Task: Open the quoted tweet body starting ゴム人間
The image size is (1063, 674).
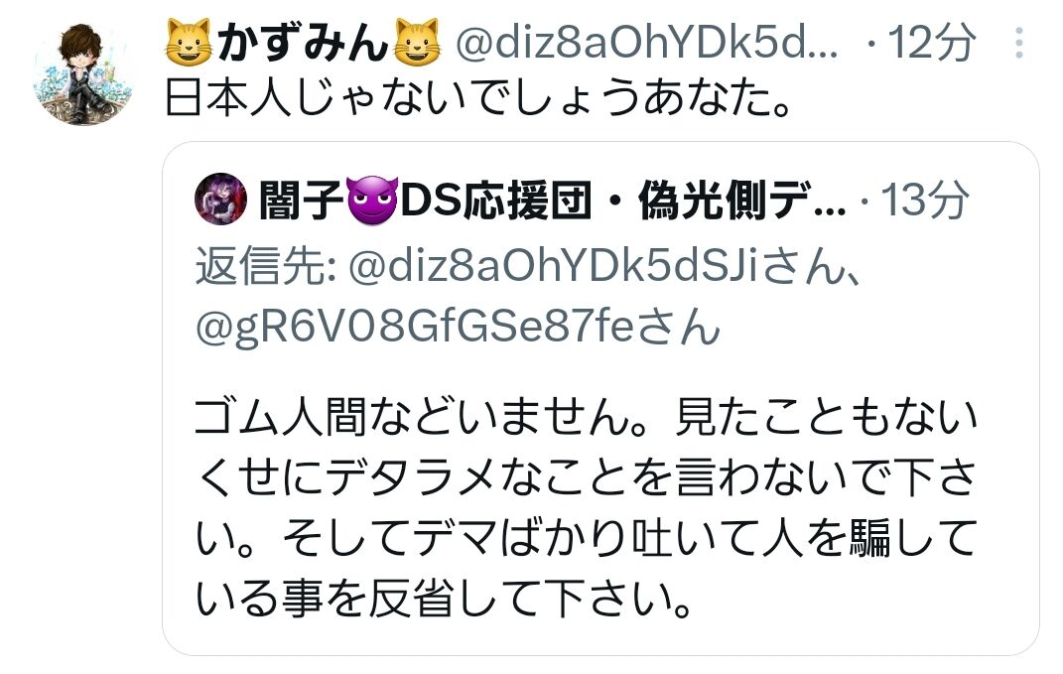Action: pyautogui.click(x=586, y=508)
